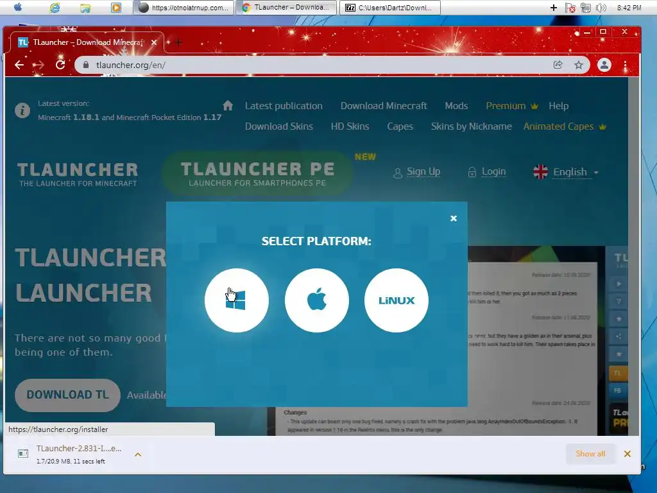Open Mods menu item
Screen dimensions: 657x493
(x=456, y=106)
